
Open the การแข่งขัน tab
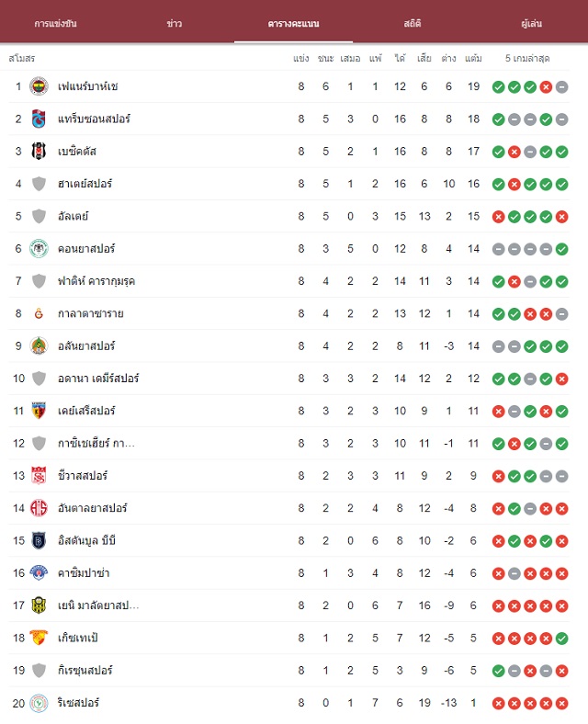[x=55, y=24]
